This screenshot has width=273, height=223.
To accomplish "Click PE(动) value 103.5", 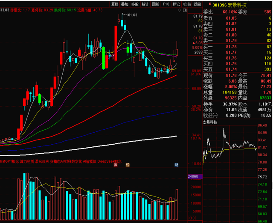I will pos(266,115).
